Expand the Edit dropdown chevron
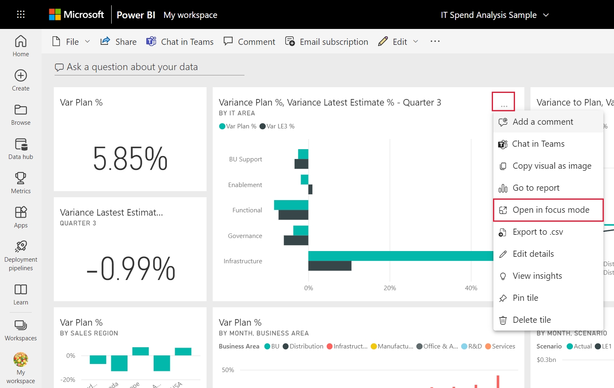This screenshot has width=614, height=388. coord(416,42)
